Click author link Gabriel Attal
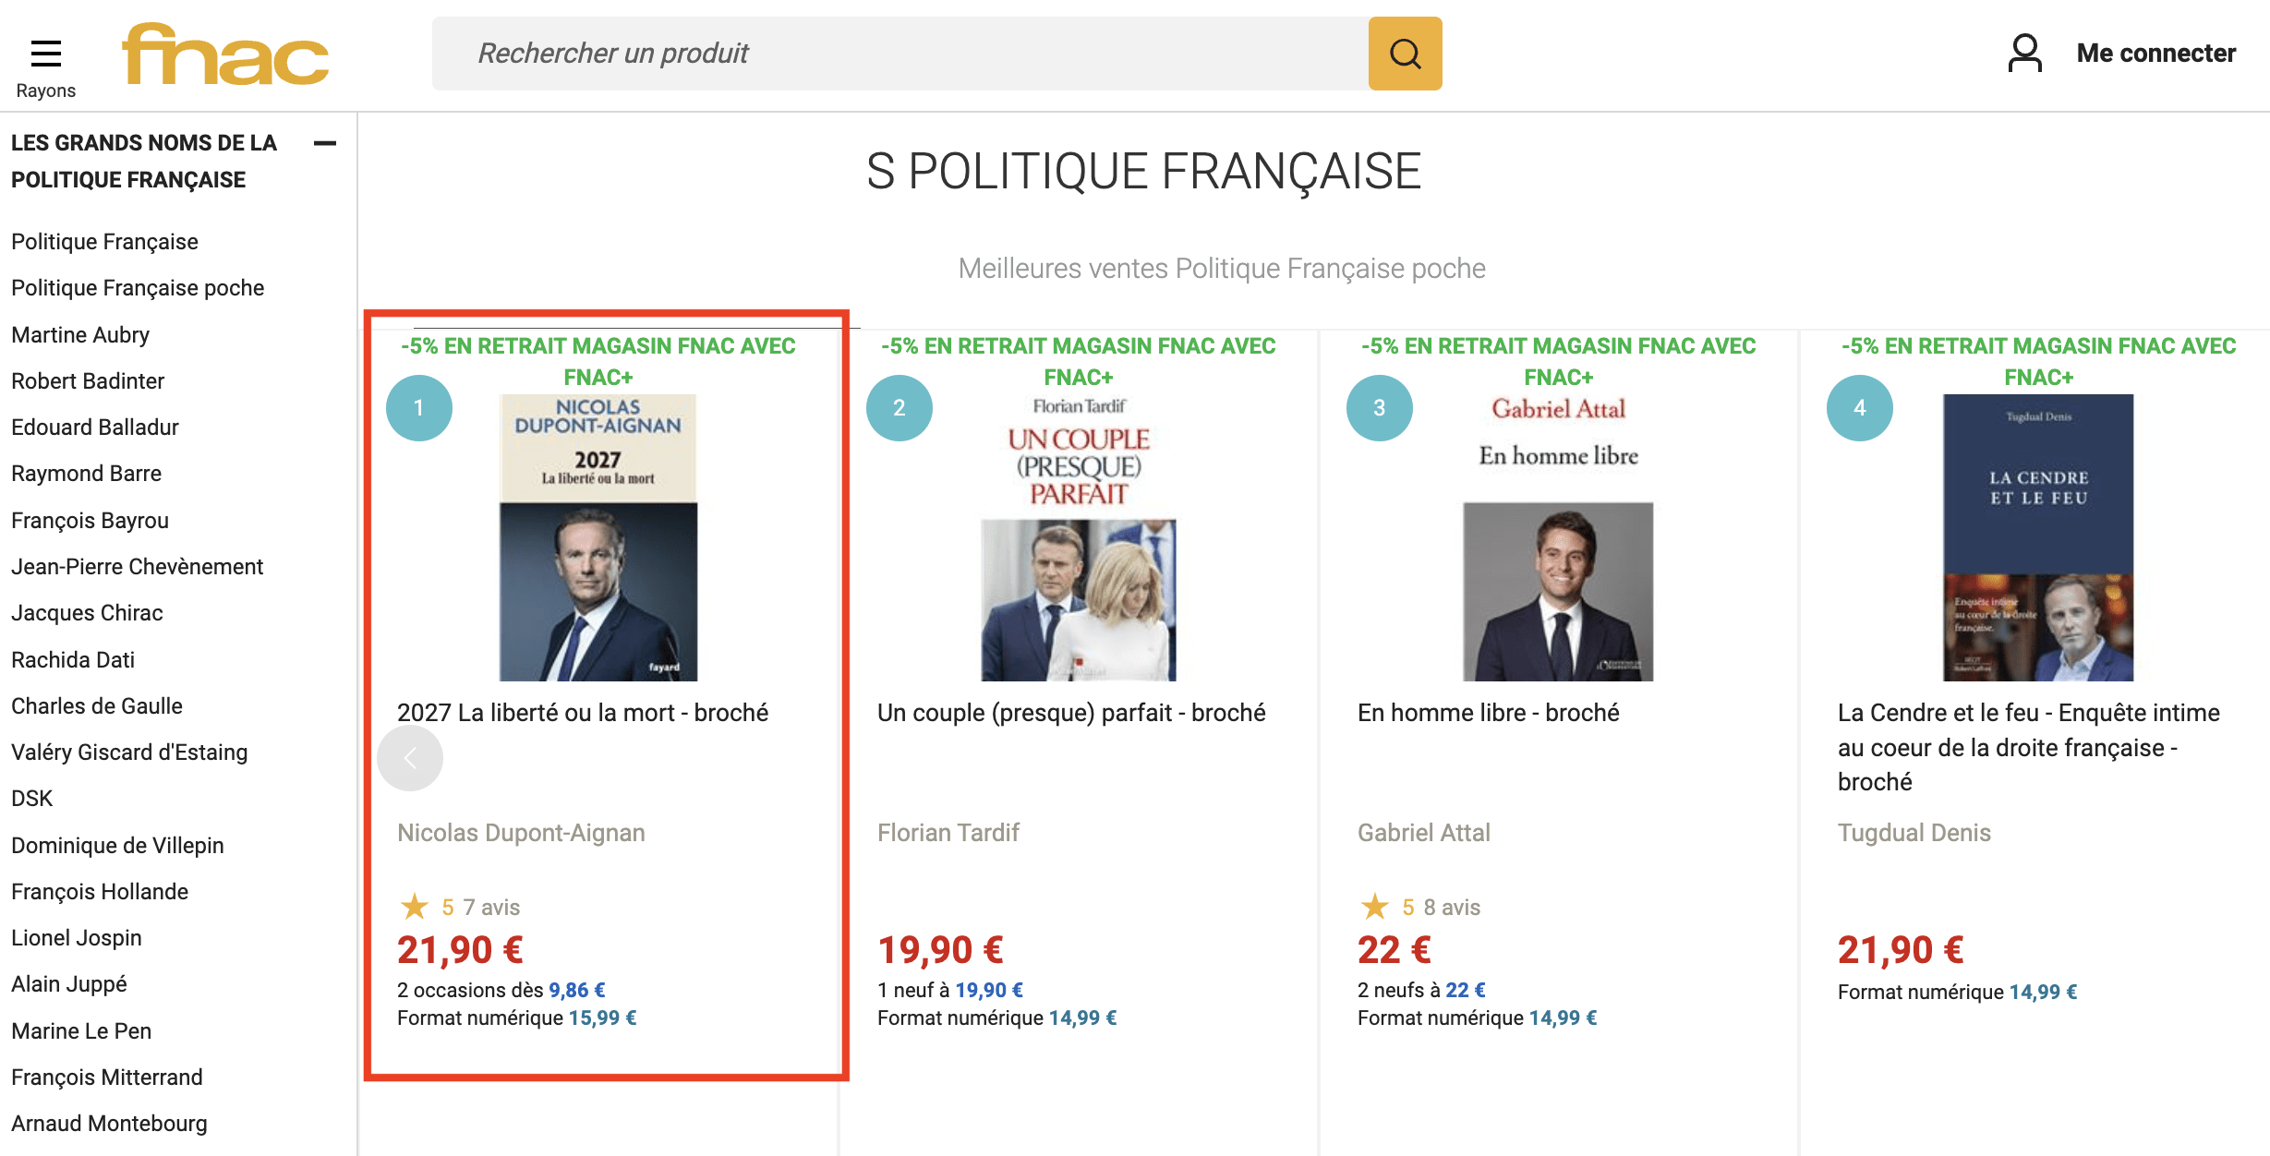Viewport: 2270px width, 1156px height. click(1423, 833)
